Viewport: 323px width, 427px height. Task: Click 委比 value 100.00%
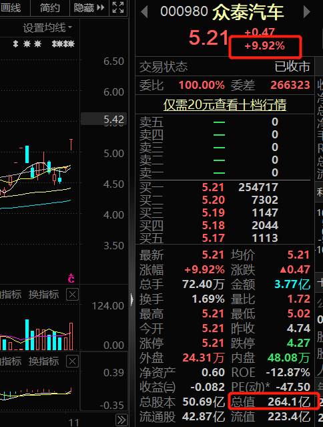tap(202, 86)
